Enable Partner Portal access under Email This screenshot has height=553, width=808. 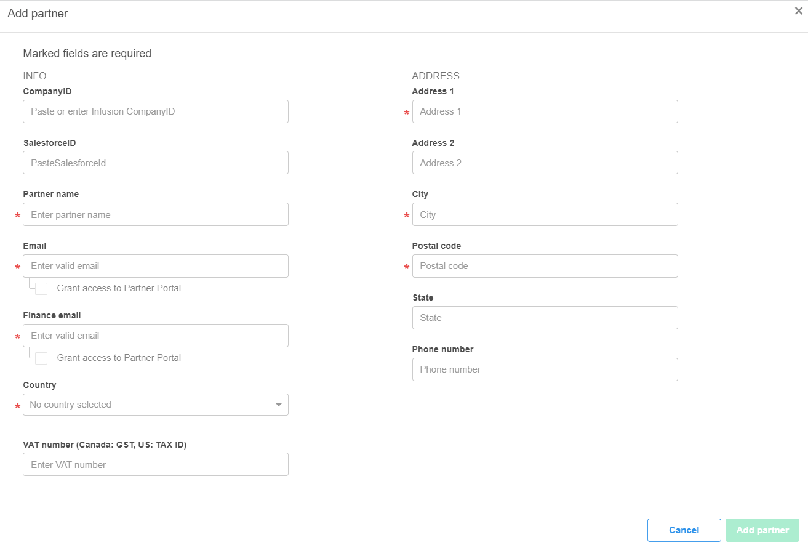point(41,289)
